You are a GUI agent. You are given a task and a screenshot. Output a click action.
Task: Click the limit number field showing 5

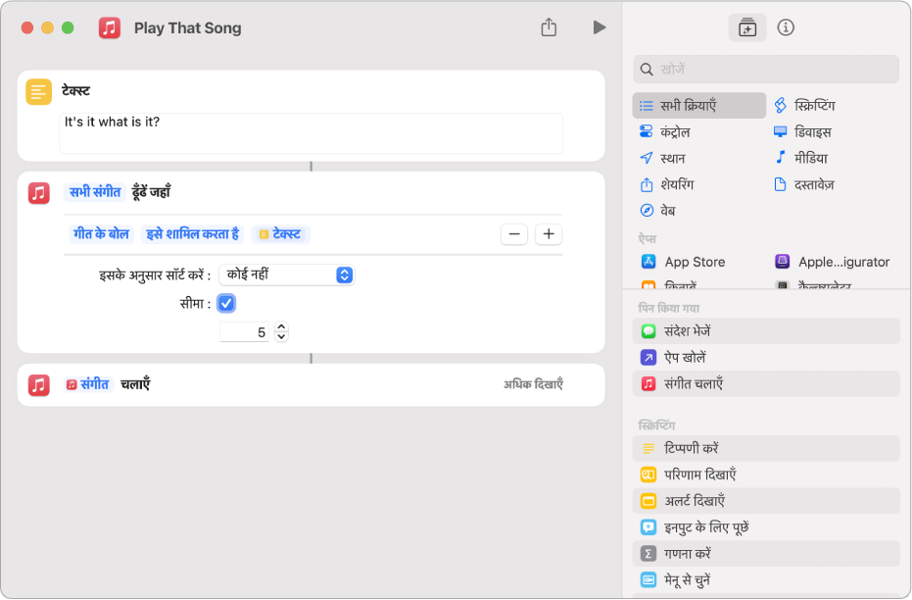244,332
